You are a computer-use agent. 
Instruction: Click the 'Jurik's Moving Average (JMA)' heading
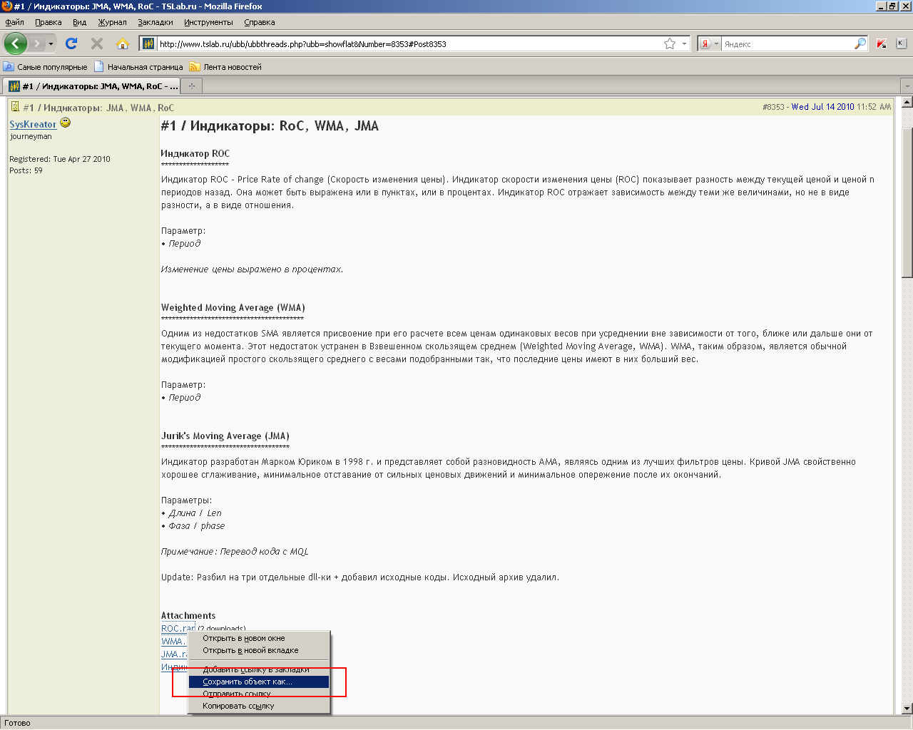225,436
